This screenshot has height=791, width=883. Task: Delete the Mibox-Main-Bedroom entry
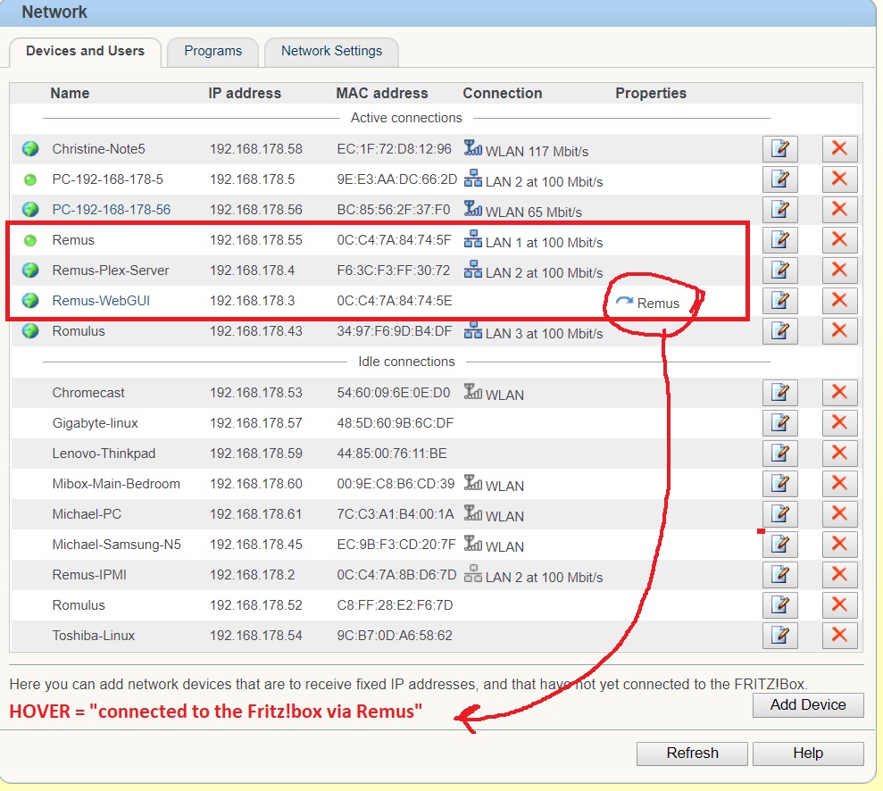pyautogui.click(x=839, y=484)
